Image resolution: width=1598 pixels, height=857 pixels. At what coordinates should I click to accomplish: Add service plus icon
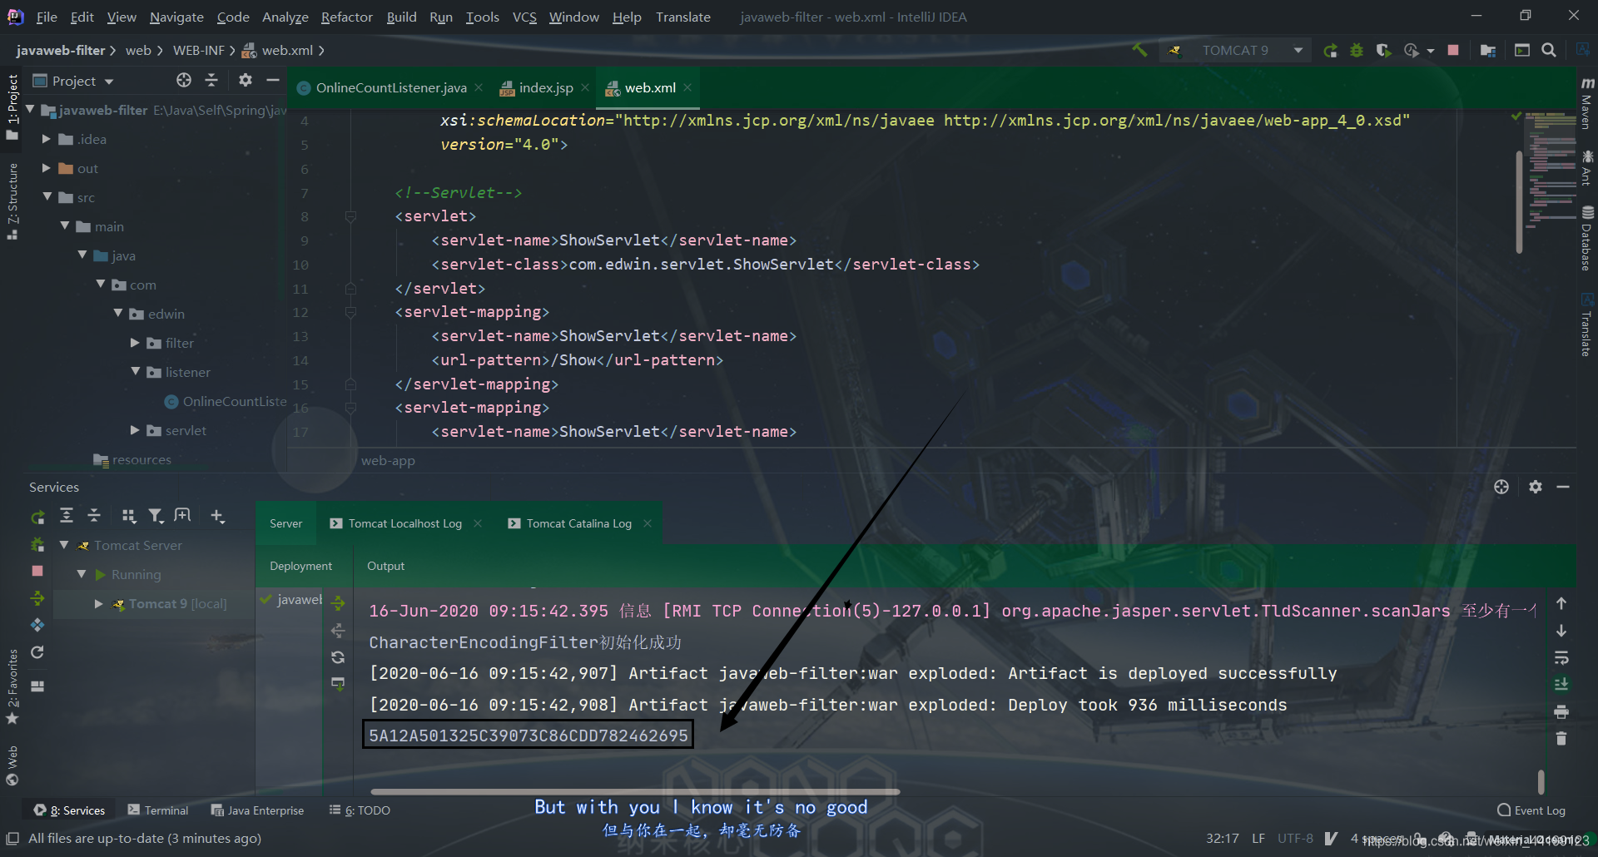[x=217, y=516]
